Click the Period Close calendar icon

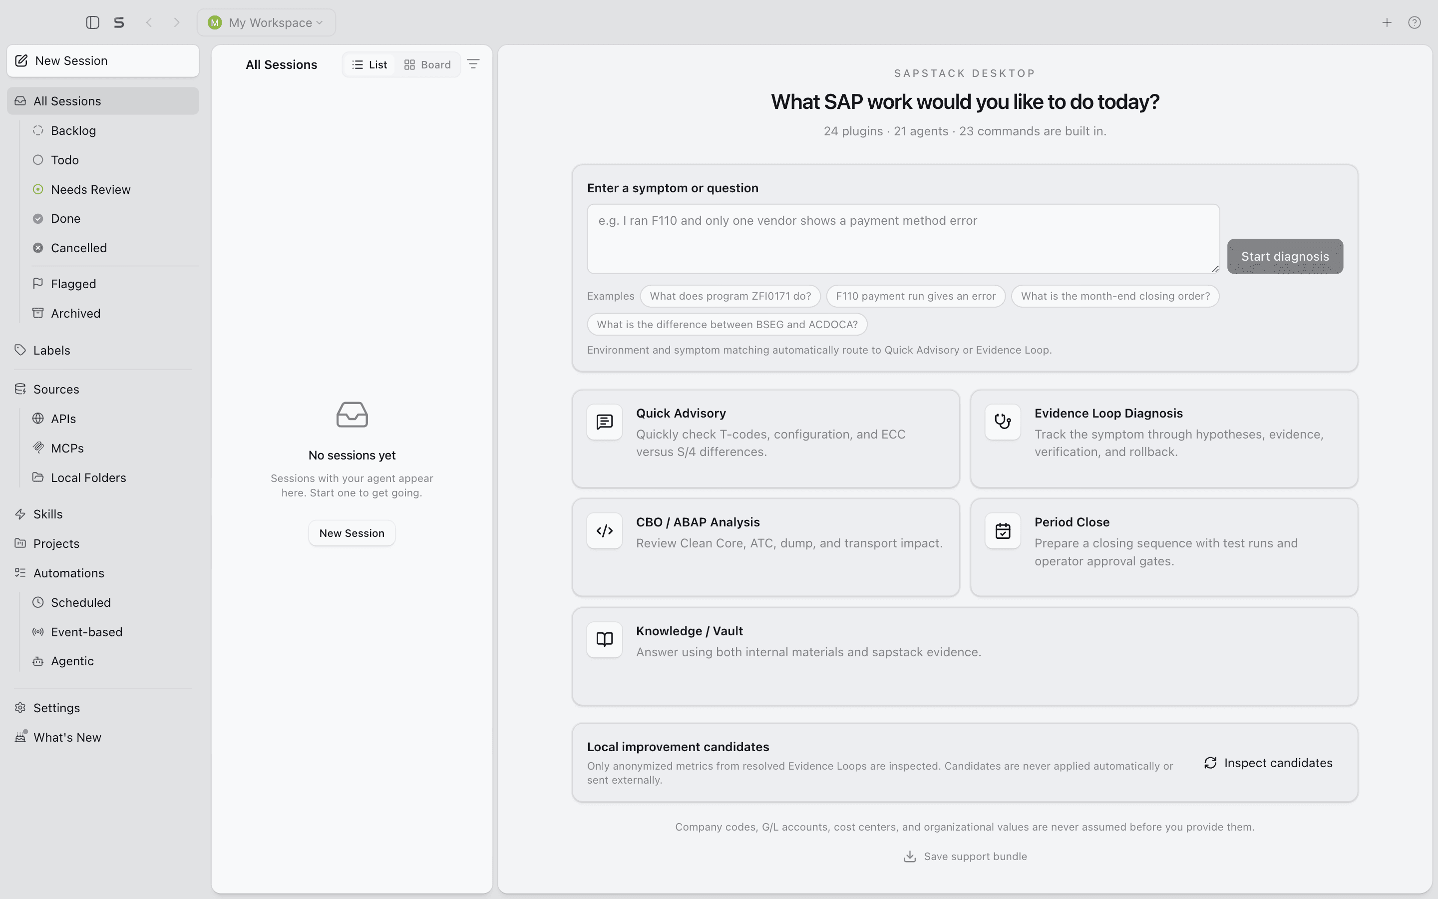[x=1003, y=531]
